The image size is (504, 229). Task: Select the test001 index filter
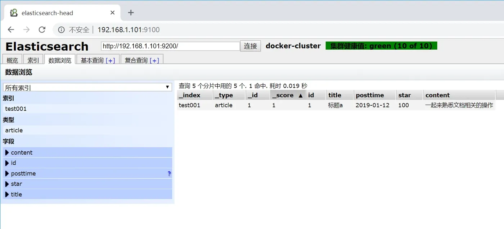pos(87,109)
